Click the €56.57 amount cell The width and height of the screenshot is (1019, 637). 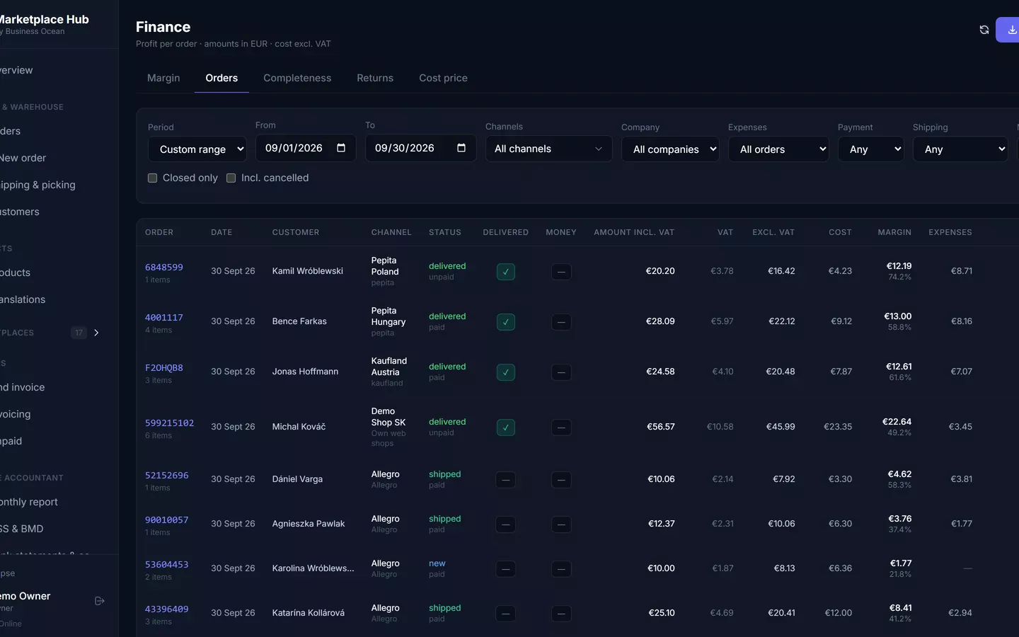click(x=660, y=427)
